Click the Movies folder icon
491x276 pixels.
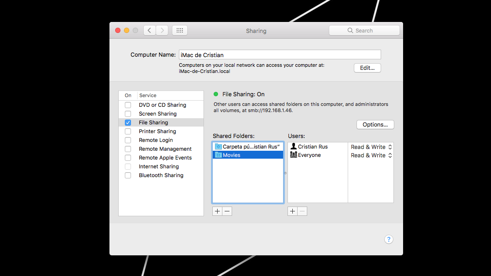pyautogui.click(x=218, y=155)
